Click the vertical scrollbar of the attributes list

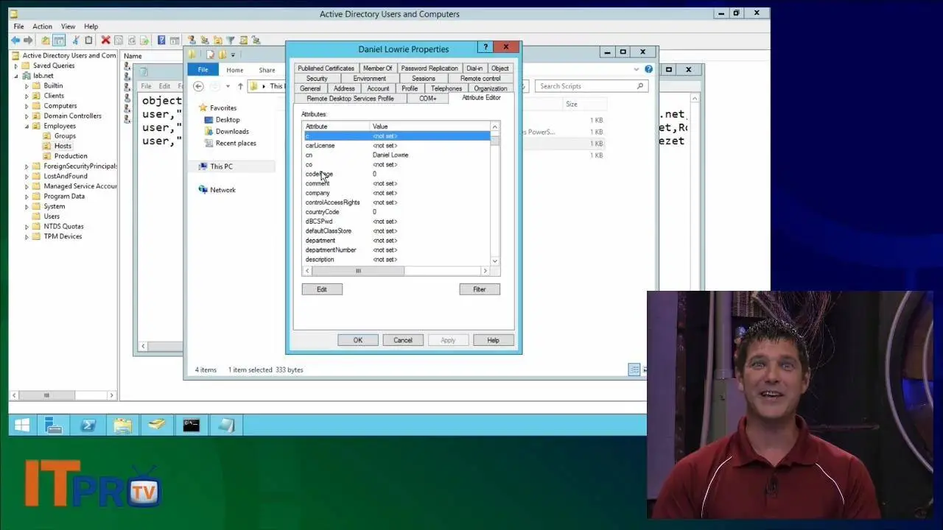tap(495, 193)
